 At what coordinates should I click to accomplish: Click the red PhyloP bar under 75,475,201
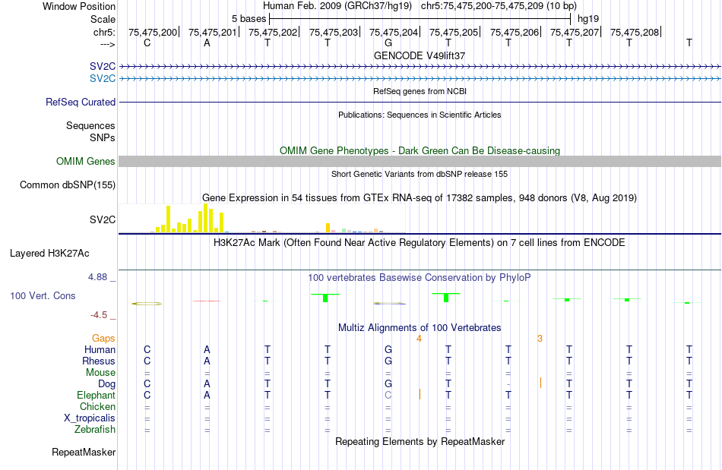(207, 301)
